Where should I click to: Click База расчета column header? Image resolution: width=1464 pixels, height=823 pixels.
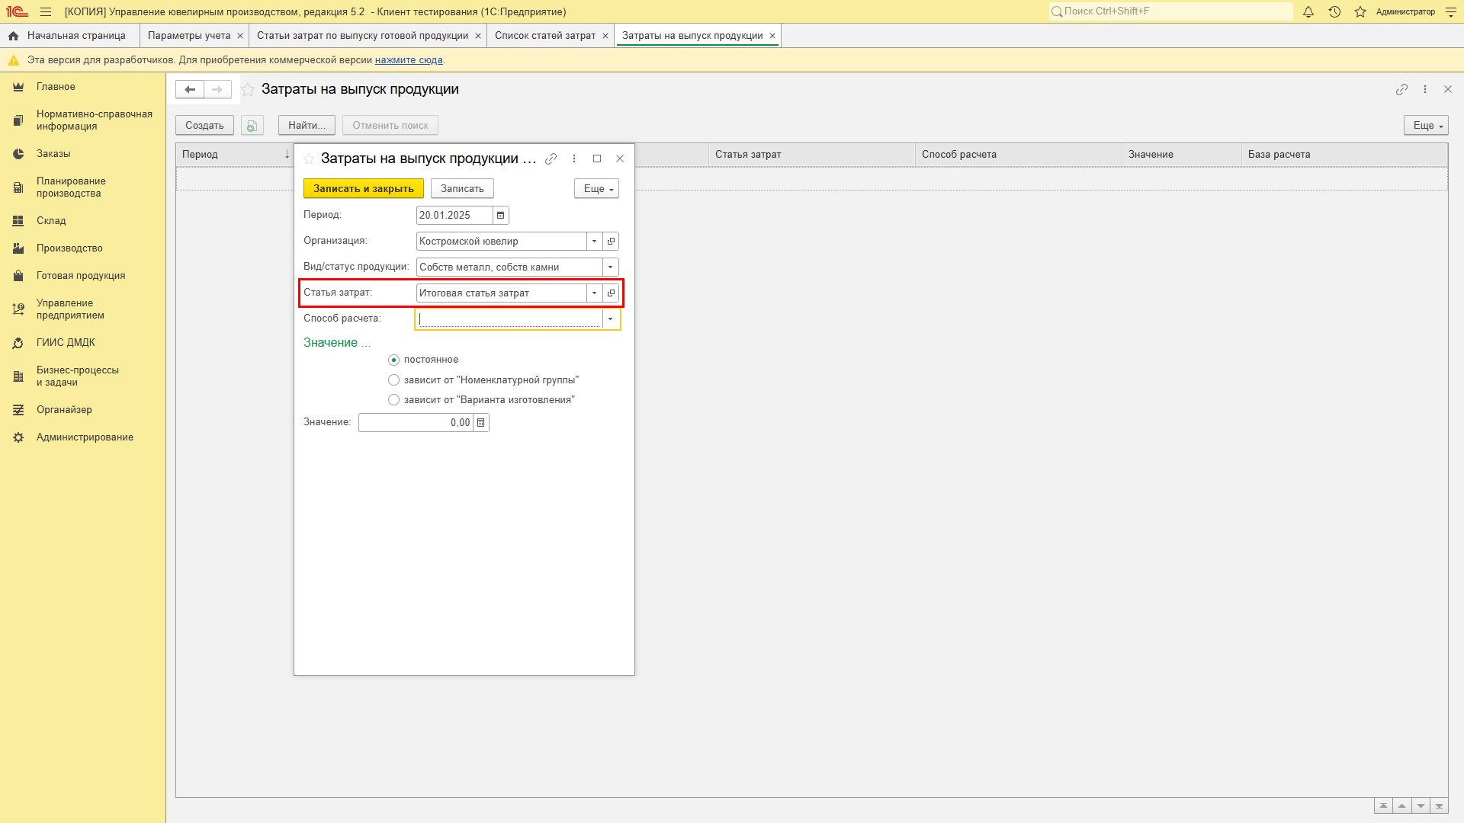pos(1345,155)
